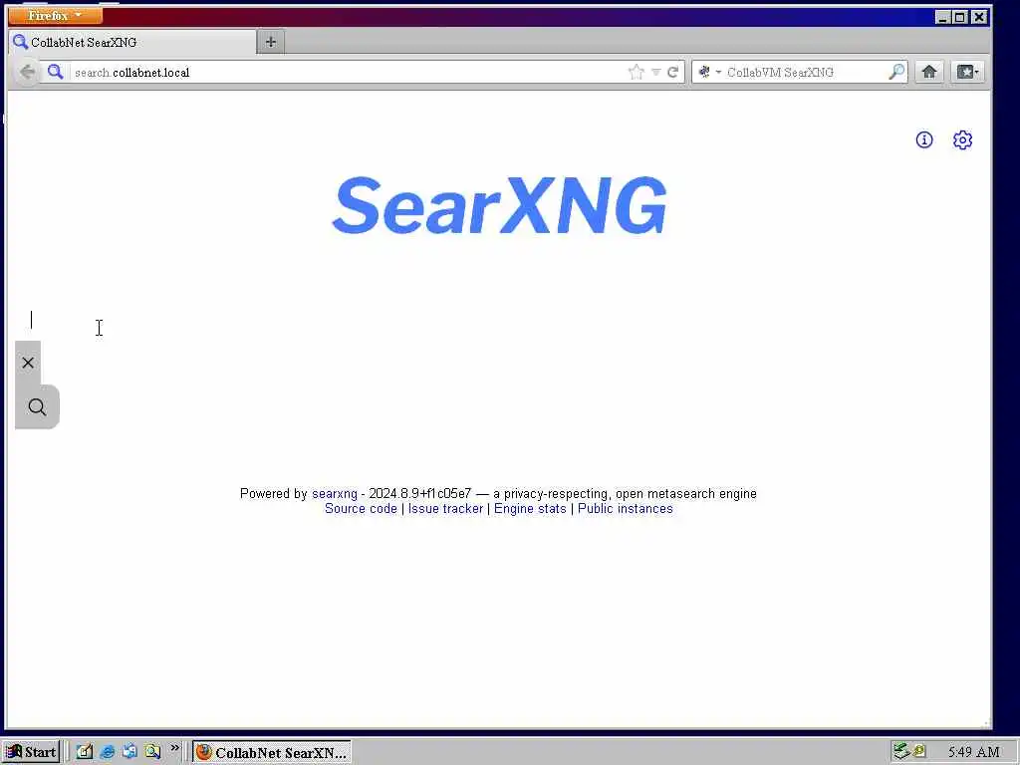
Task: Minimize the Firefox window
Action: point(942,17)
